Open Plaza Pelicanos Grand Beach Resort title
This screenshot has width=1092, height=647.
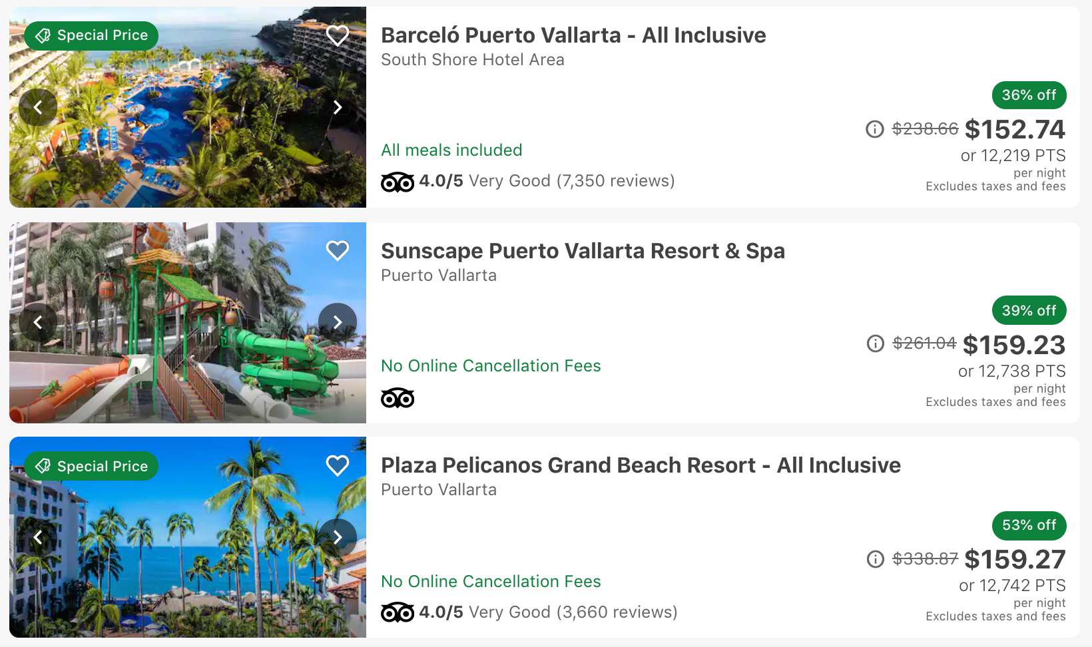tap(641, 465)
